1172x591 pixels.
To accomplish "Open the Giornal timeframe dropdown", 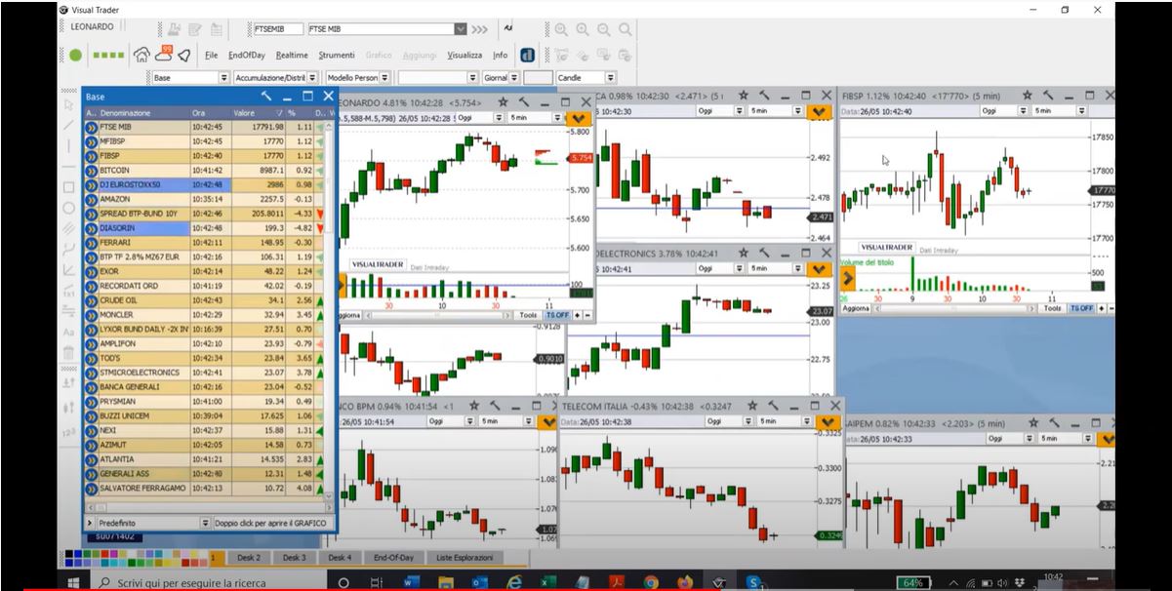I will click(x=514, y=77).
